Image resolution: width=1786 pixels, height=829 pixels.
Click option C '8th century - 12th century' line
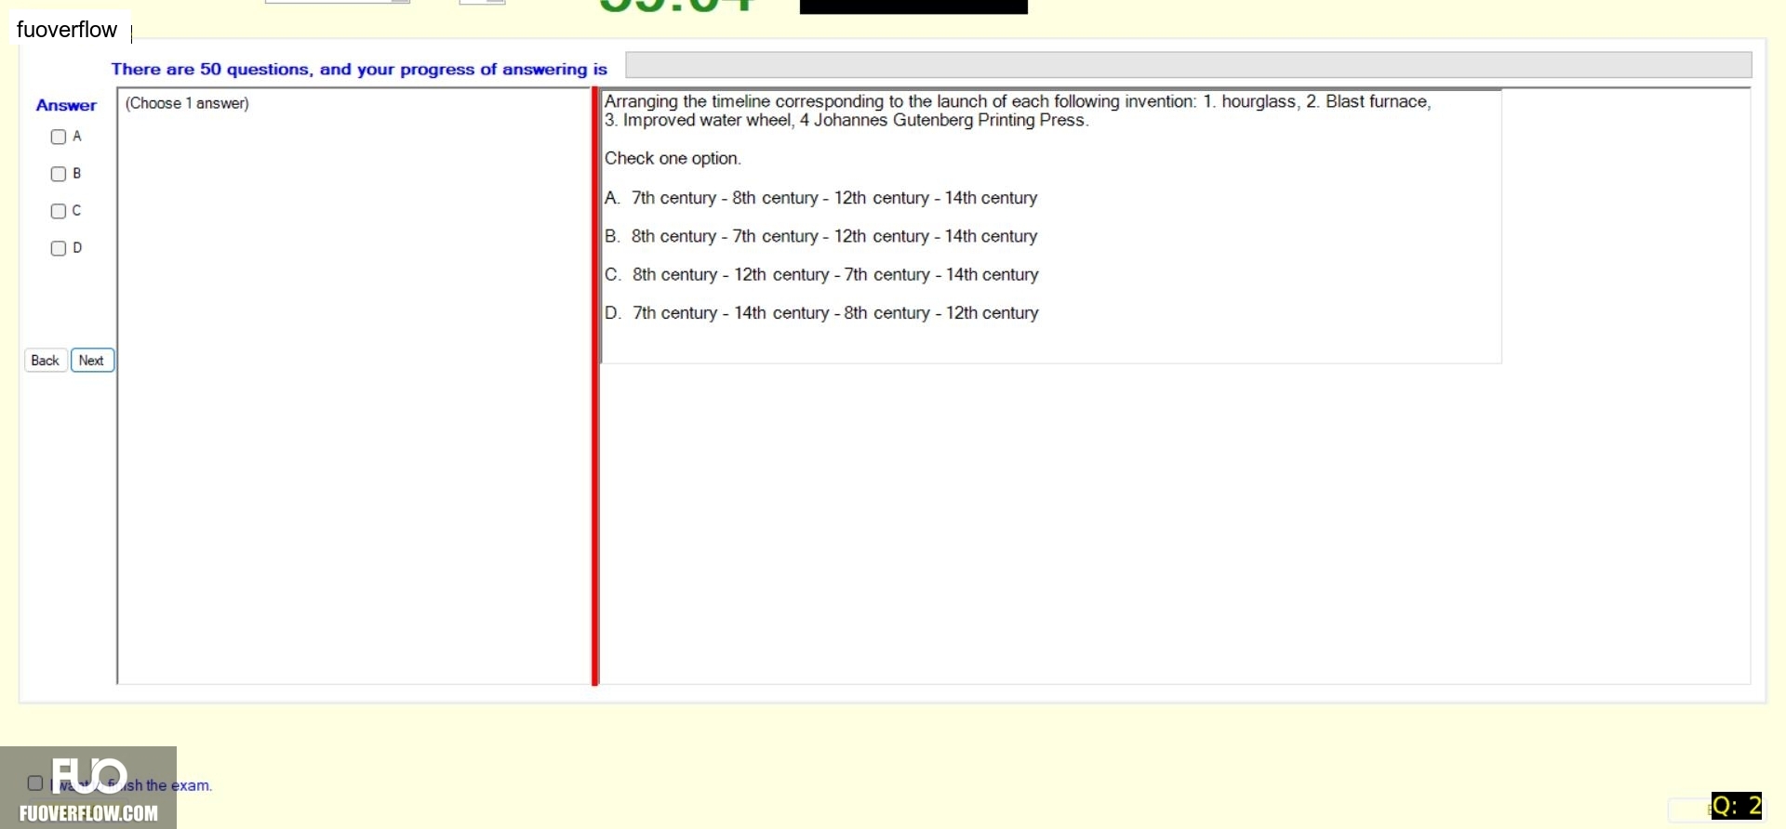(821, 274)
